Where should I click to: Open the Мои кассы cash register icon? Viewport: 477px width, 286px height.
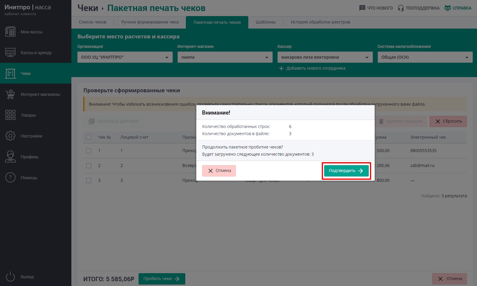(10, 32)
